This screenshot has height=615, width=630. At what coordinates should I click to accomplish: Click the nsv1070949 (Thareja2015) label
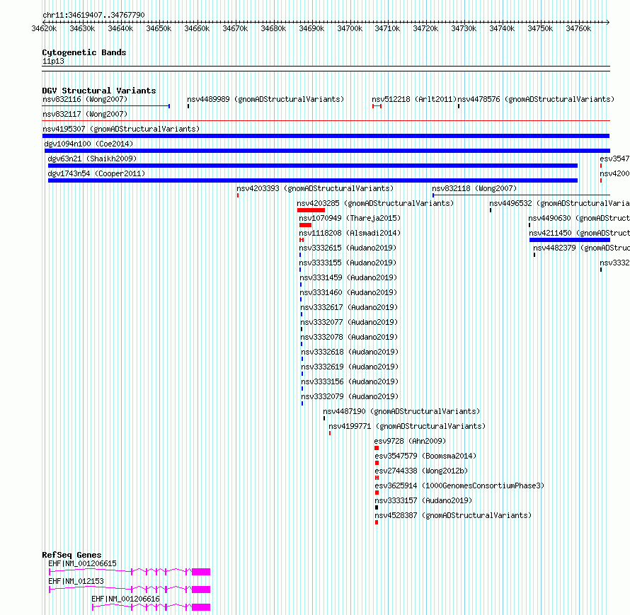(350, 218)
